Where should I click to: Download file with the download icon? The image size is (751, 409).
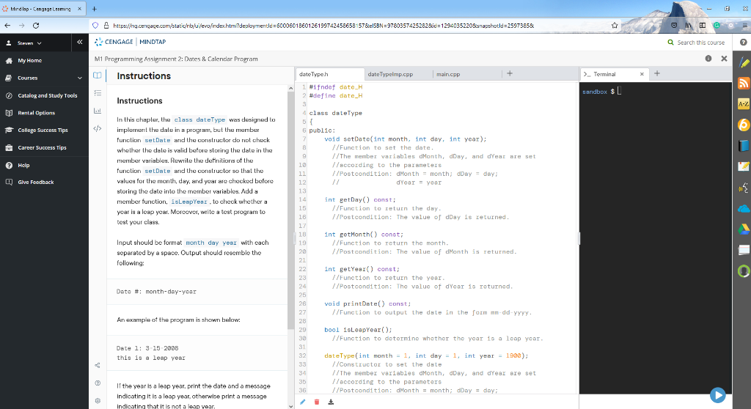[331, 402]
